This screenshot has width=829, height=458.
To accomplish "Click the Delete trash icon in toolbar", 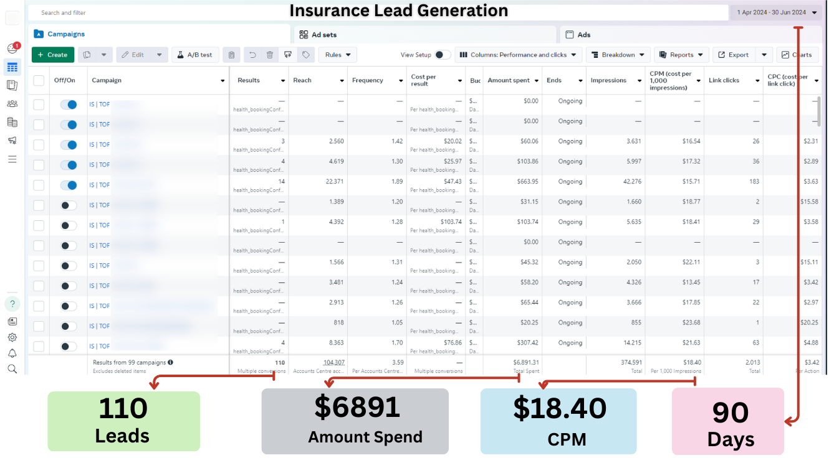I will tap(270, 55).
